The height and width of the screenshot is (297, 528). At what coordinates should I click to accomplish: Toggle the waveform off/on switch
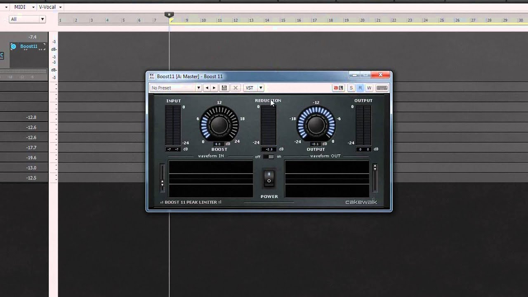coord(269,157)
